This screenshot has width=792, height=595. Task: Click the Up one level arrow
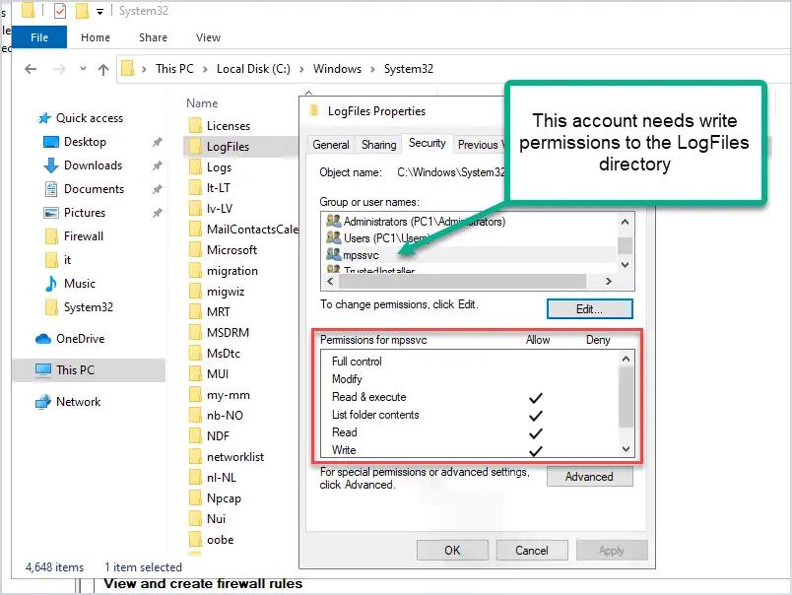pyautogui.click(x=103, y=69)
